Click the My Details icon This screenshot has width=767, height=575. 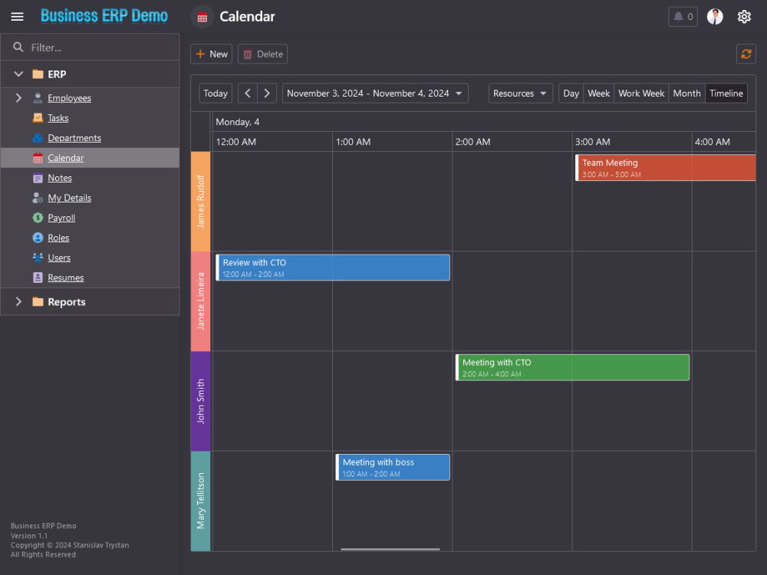point(38,198)
